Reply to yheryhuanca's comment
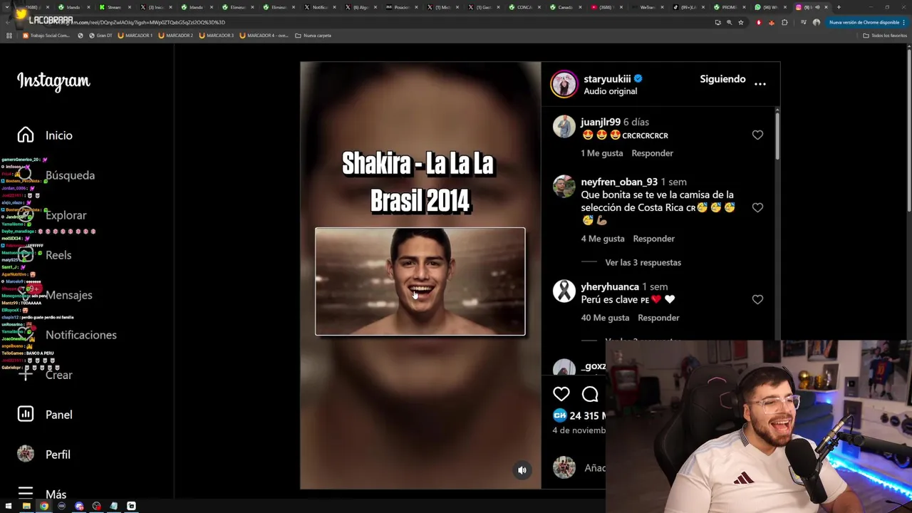This screenshot has height=513, width=912. [658, 318]
